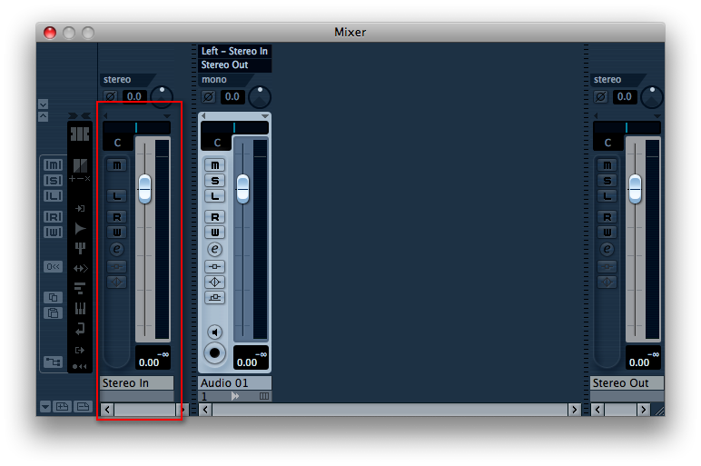This screenshot has width=701, height=466.
Task: Open Audio 01 channel edit settings
Action: [x=215, y=249]
